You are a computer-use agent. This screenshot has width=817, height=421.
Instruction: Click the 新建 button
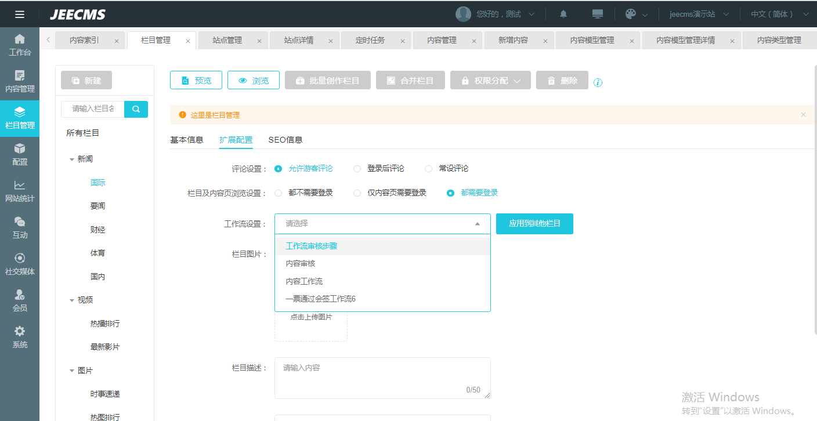86,81
